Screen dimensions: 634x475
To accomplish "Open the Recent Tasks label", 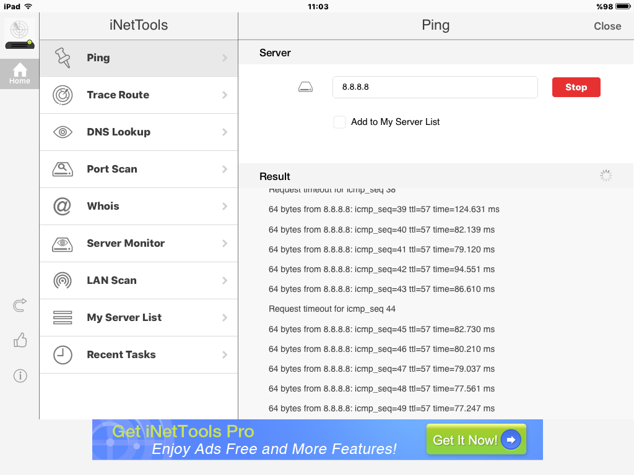I will [121, 354].
